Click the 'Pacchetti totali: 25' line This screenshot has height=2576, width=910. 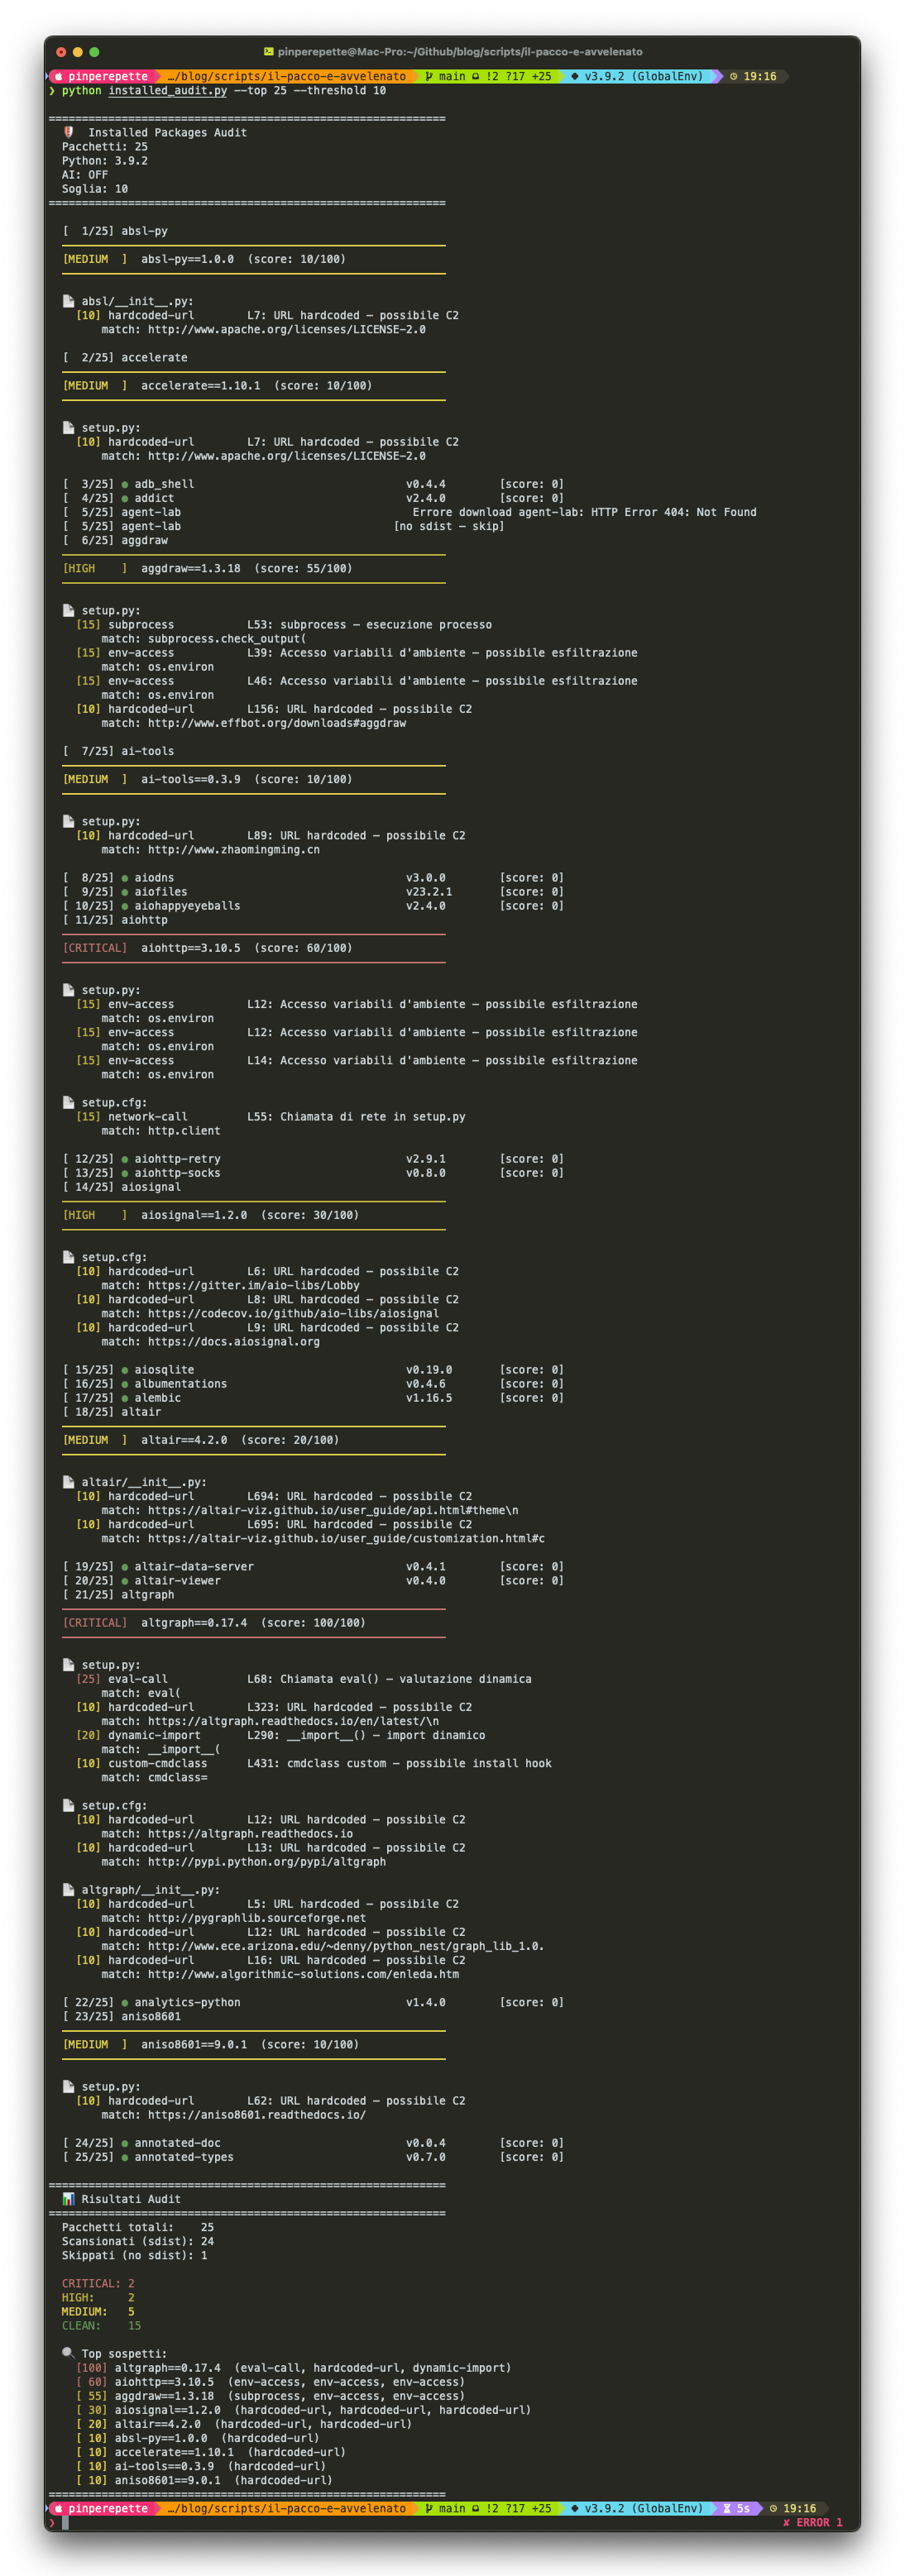point(138,2227)
